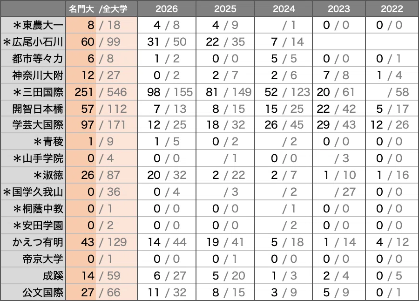Click the ＊広尾小石川 row label
Screen dimensions: 419x301
coord(33,42)
